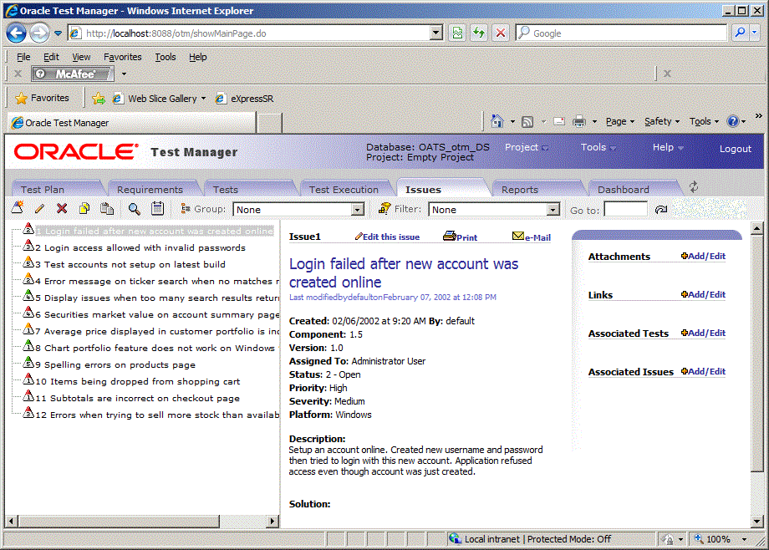Click the Copy toolbar icon
This screenshot has height=550, width=769.
coord(84,208)
